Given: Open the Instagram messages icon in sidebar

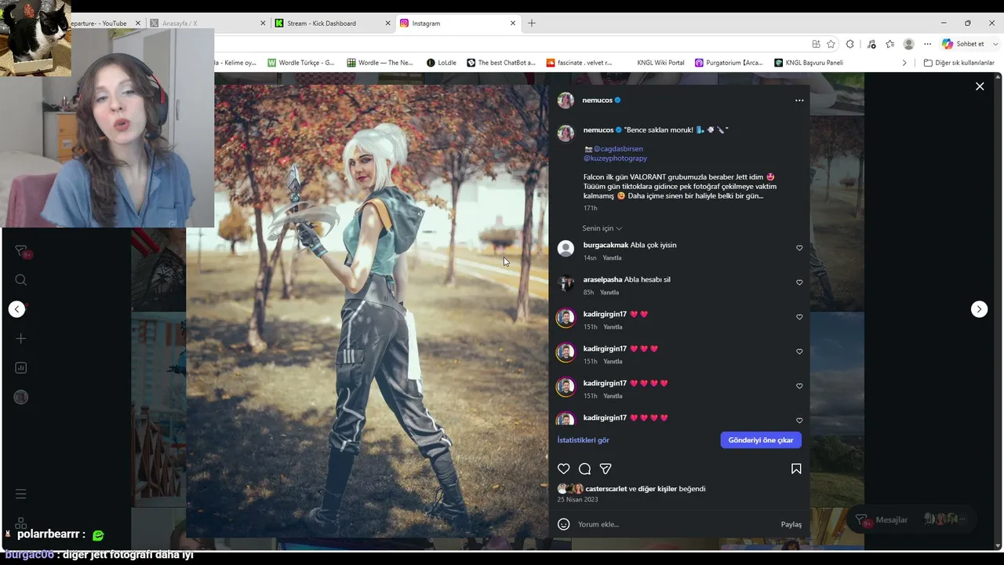Looking at the screenshot, I should coord(21,251).
